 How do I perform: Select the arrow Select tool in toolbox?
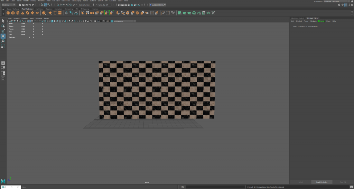tap(3, 21)
